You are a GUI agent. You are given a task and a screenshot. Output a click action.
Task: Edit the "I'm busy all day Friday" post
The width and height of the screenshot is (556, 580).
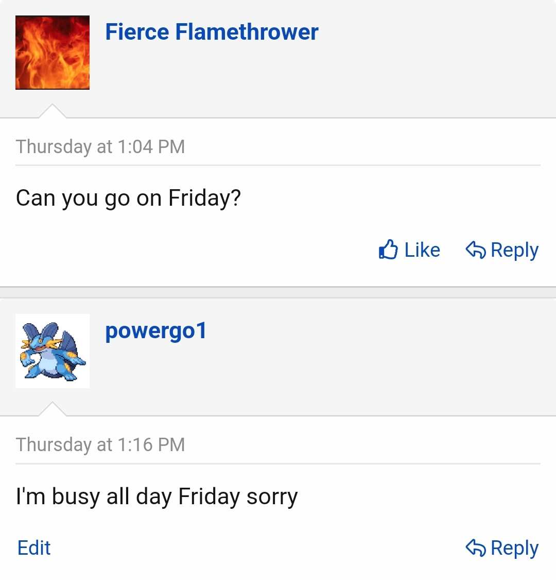[34, 548]
